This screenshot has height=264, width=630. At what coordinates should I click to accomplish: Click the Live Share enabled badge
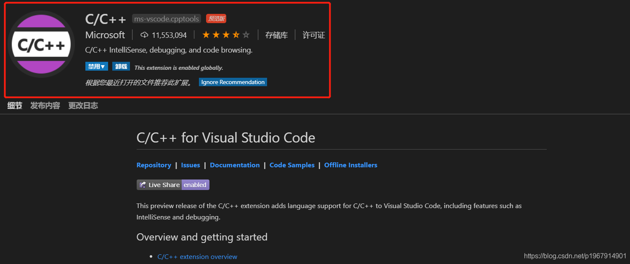(x=173, y=185)
